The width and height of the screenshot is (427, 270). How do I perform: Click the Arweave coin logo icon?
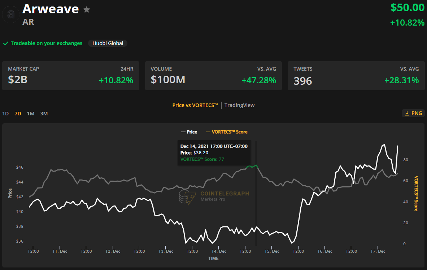click(x=10, y=14)
